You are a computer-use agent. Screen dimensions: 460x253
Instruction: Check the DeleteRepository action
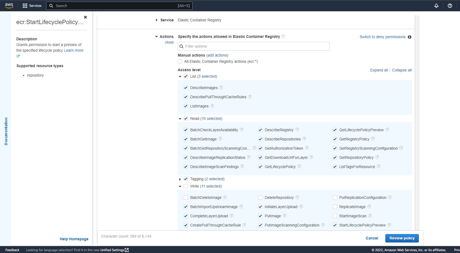point(260,198)
